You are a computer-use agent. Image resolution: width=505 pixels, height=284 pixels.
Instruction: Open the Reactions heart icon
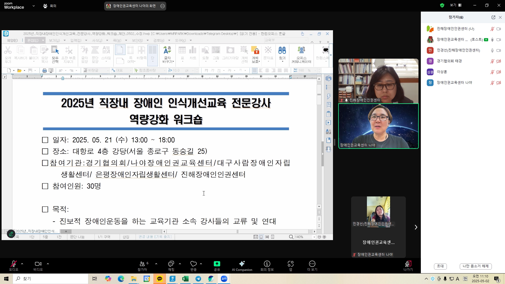pos(194,264)
